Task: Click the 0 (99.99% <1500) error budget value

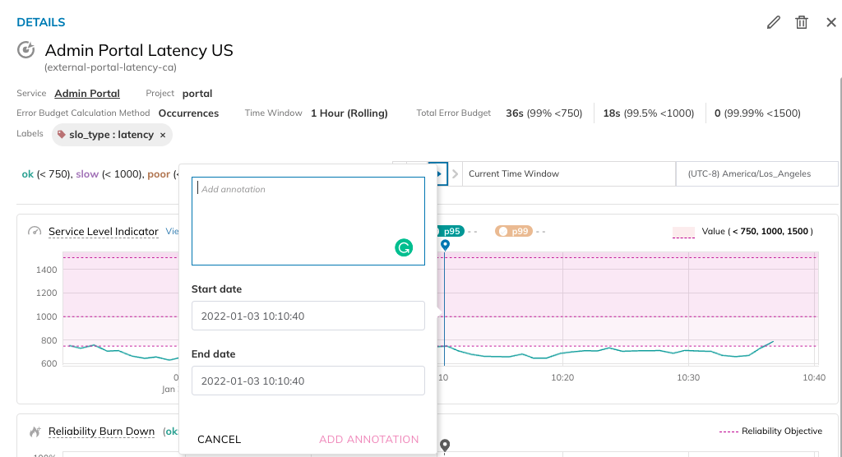Action: tap(757, 113)
